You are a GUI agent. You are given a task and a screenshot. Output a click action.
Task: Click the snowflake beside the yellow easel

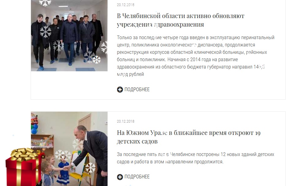pos(90,168)
